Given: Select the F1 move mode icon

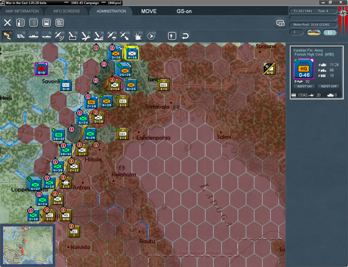Looking at the screenshot, I should [7, 36].
